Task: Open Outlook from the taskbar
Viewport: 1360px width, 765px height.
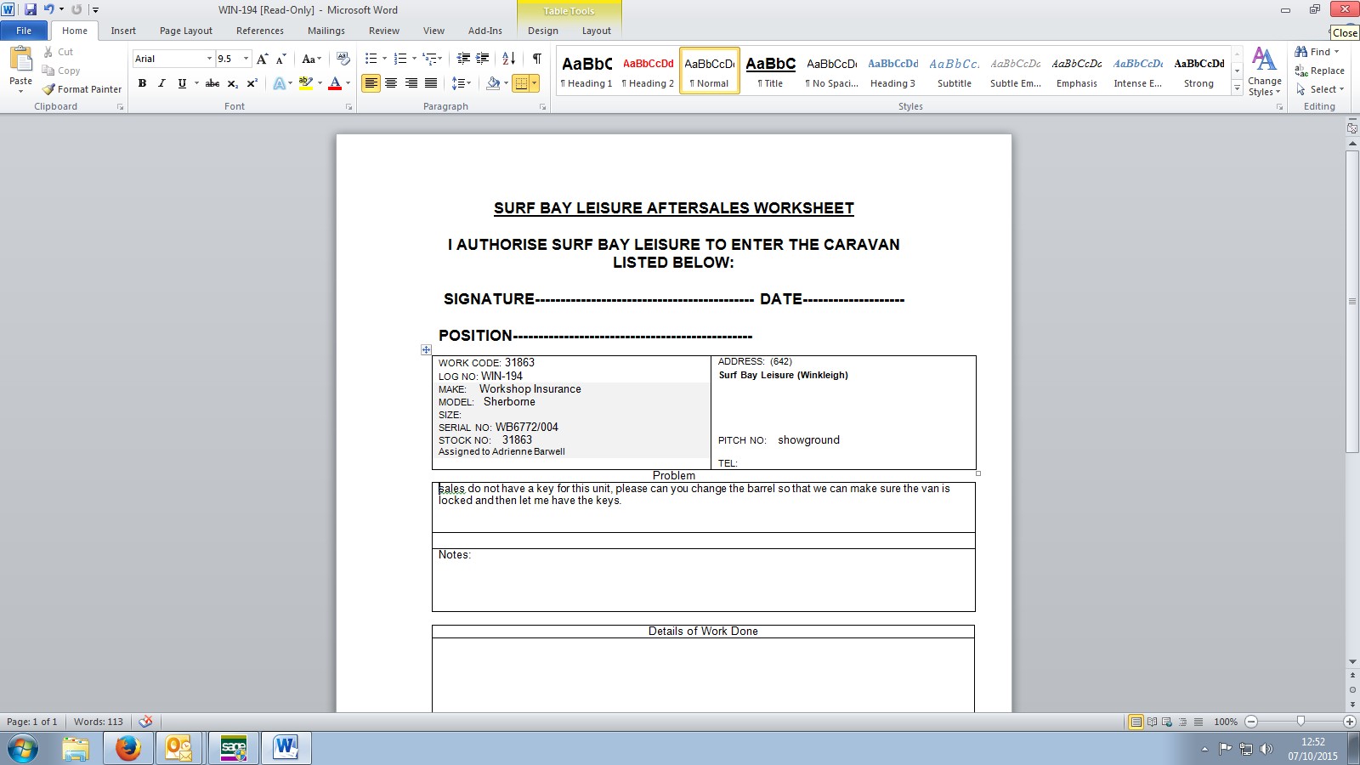Action: [179, 748]
